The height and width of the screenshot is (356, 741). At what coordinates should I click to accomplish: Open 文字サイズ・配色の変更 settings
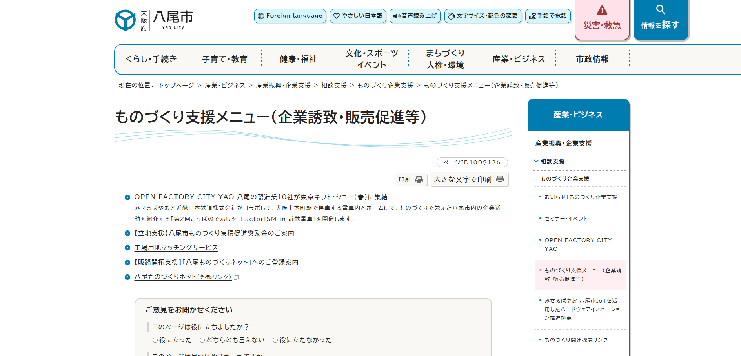click(483, 16)
